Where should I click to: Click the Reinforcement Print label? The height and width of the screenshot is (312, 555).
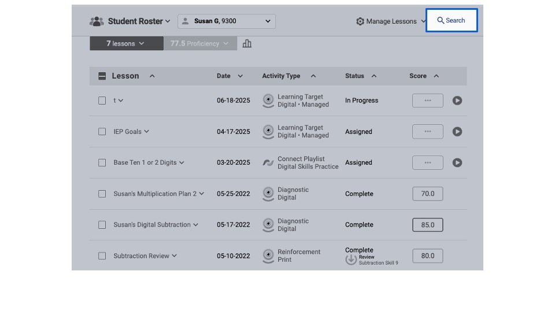click(299, 256)
